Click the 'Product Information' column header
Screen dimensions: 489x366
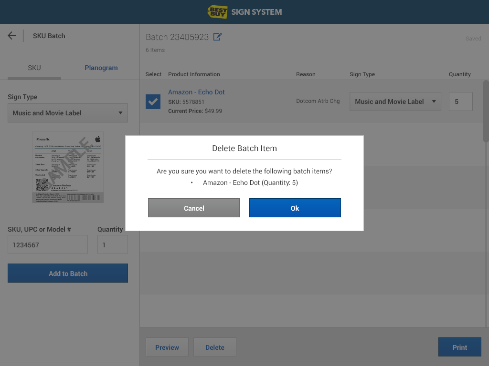(194, 74)
